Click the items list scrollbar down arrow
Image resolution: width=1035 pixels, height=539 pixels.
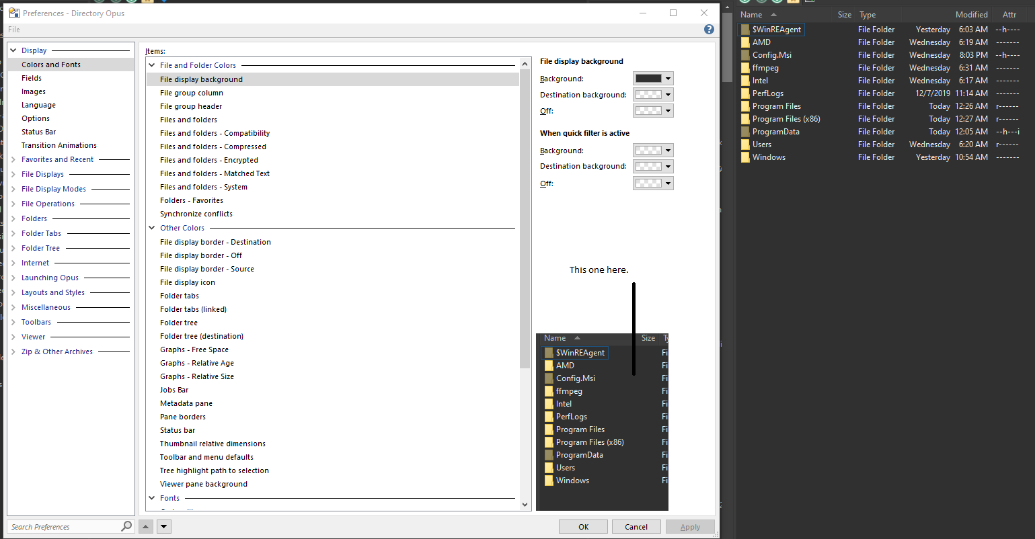point(525,504)
